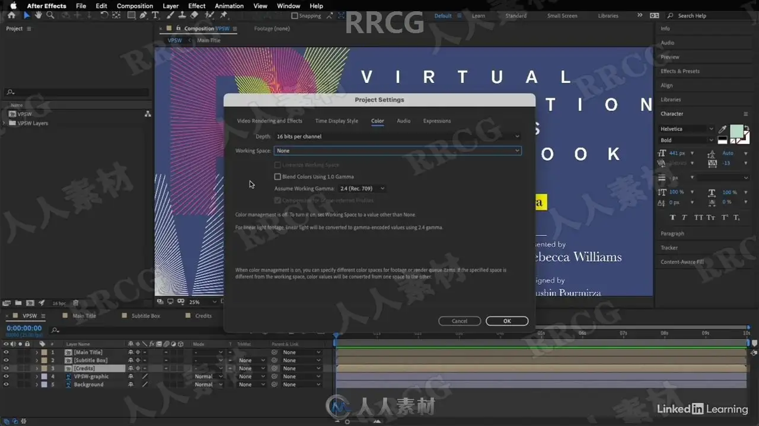The height and width of the screenshot is (426, 759).
Task: Enable Blend Colors Using 1.0 Gamma checkbox
Action: [278, 176]
